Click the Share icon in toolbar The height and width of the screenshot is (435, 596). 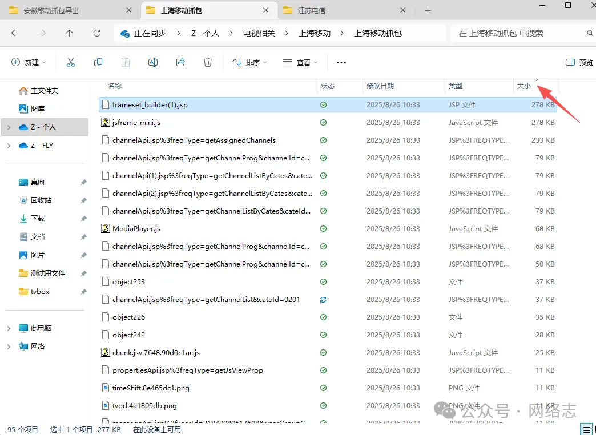(x=180, y=62)
